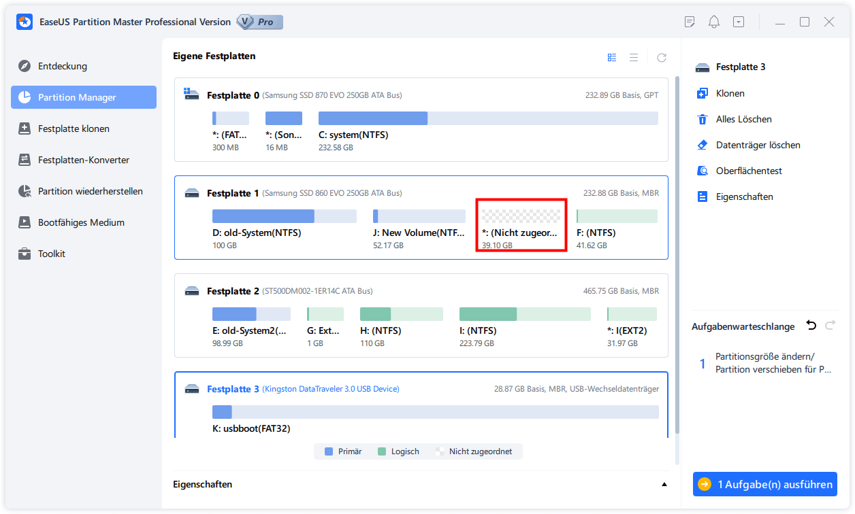This screenshot has height=514, width=855.
Task: Open Festplatten-Konverter in sidebar
Action: point(84,160)
